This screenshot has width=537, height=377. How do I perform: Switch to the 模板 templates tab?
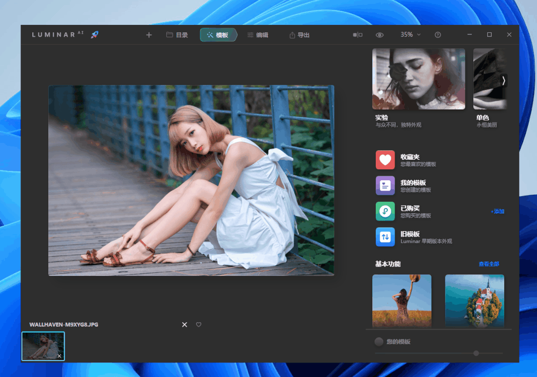(218, 35)
